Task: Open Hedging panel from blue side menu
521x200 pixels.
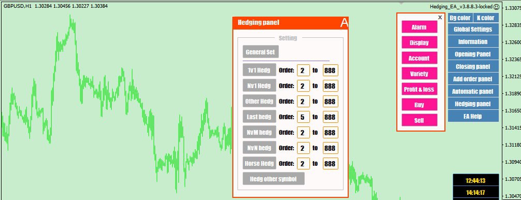Action: pos(473,104)
